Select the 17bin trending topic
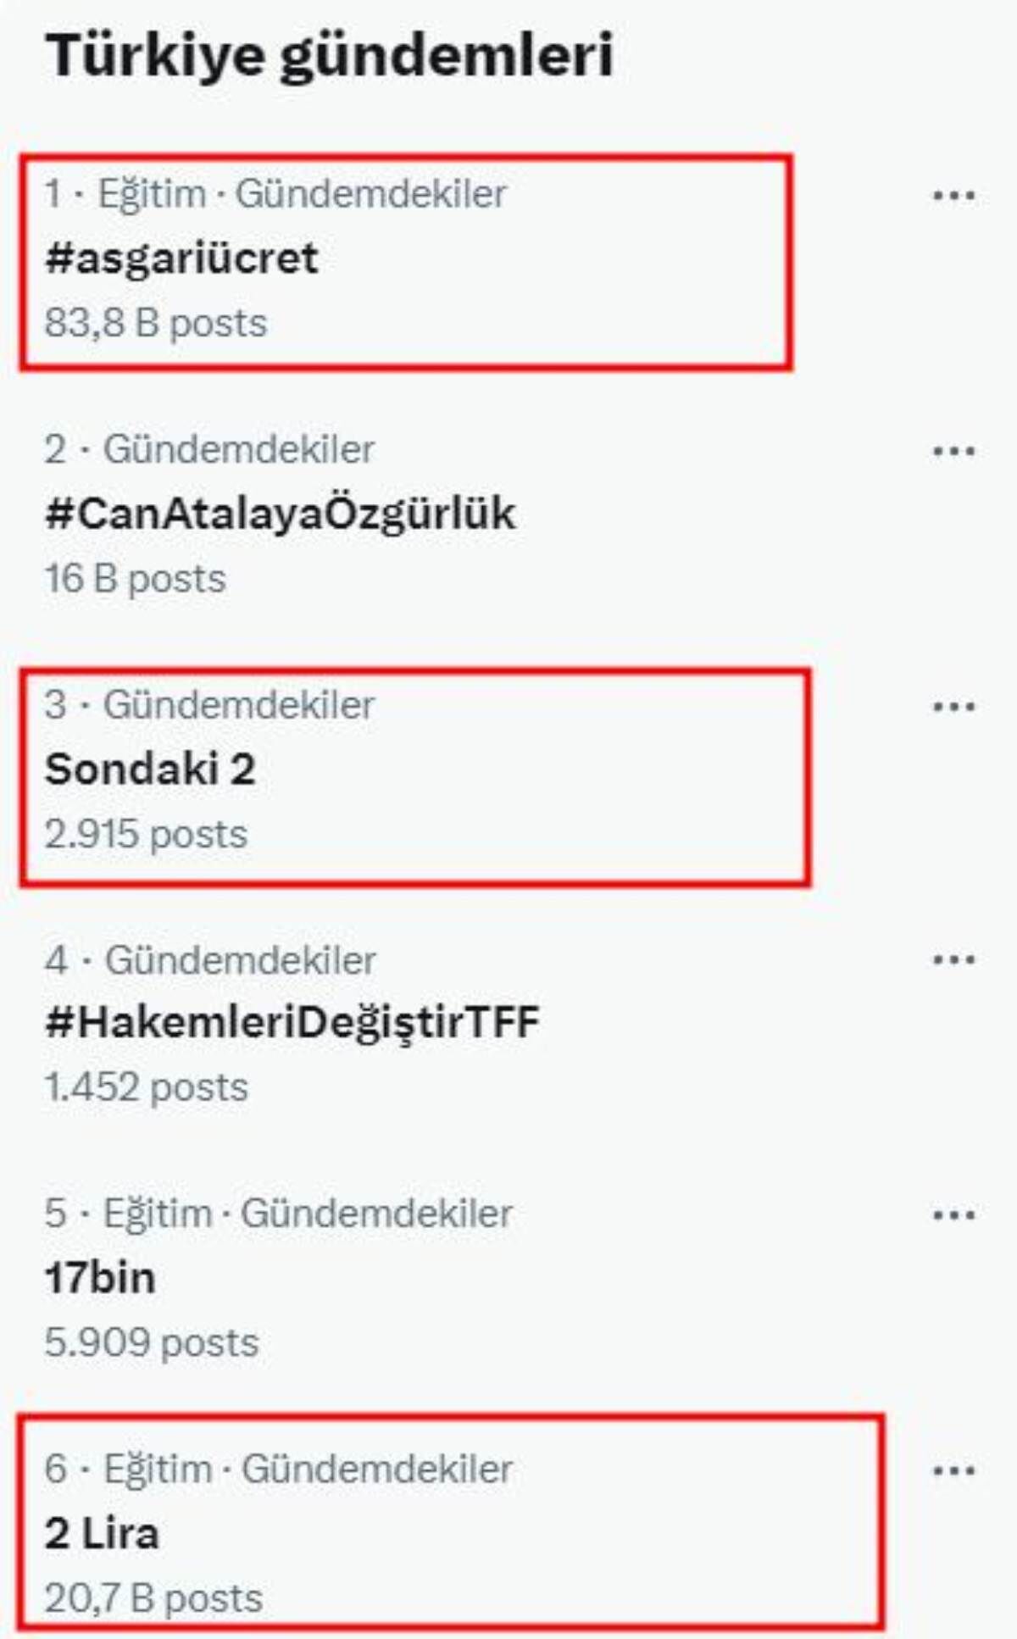This screenshot has height=1639, width=1017. tap(100, 1278)
